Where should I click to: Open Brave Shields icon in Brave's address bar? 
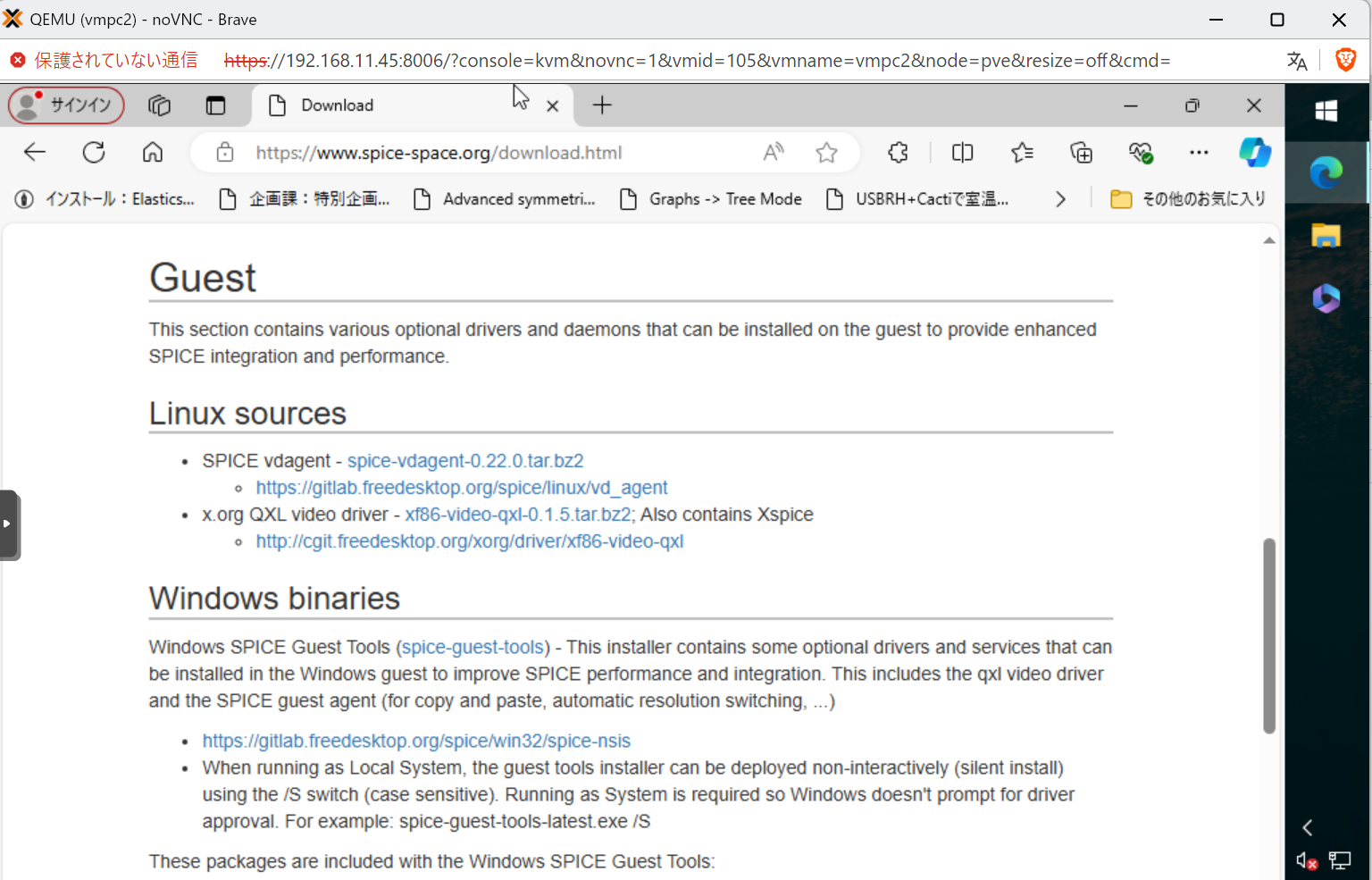[1347, 60]
